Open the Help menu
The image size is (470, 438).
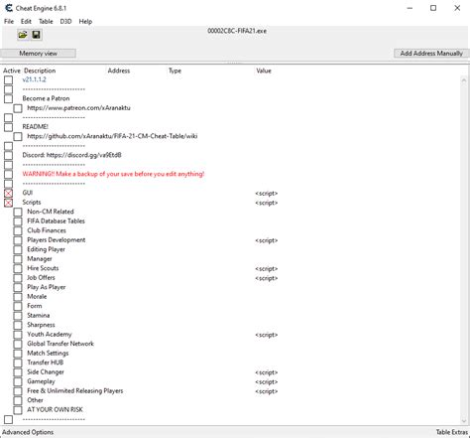[x=85, y=22]
